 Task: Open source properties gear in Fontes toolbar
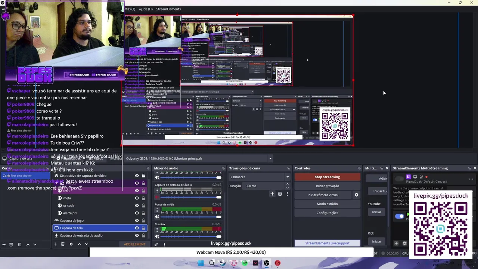coord(71,244)
